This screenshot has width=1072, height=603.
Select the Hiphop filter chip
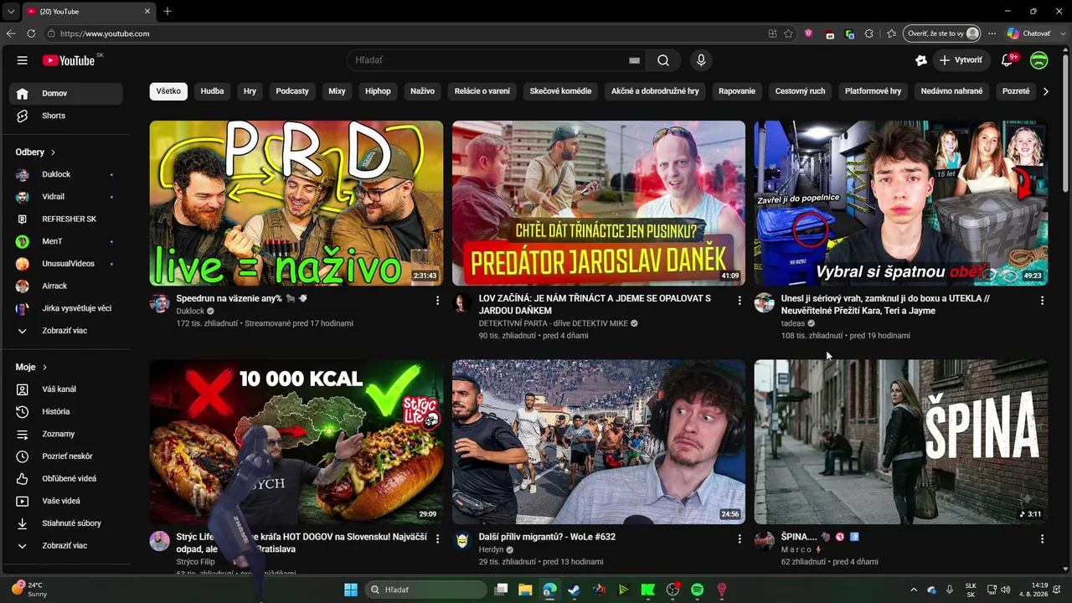pos(378,91)
